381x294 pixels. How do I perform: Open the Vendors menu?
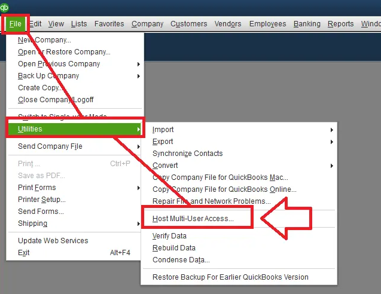coord(228,24)
